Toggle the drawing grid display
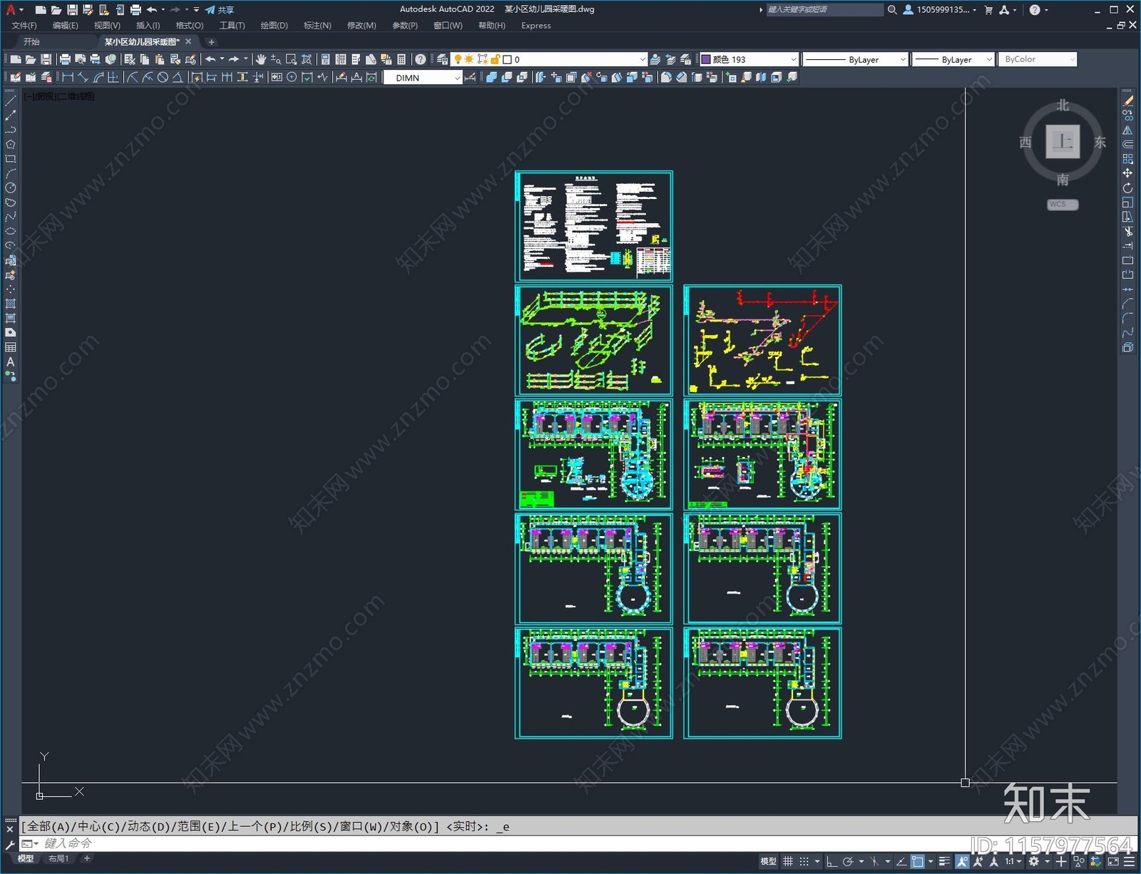The image size is (1141, 874). tap(788, 861)
